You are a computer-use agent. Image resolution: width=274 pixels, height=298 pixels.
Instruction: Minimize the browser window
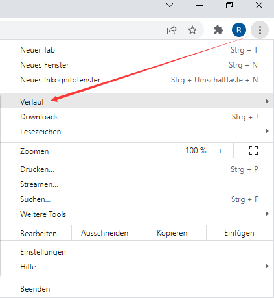200,5
